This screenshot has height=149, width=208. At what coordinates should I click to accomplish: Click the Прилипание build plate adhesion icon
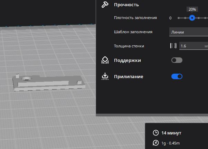click(105, 76)
